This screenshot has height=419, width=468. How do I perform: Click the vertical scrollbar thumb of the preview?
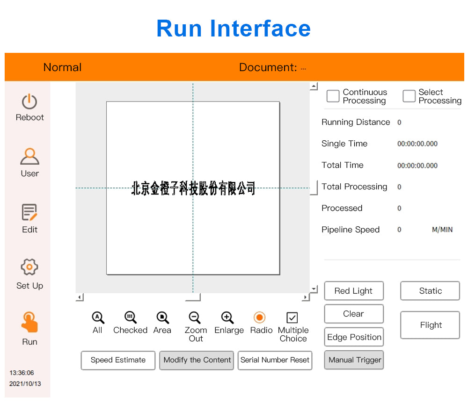(314, 188)
